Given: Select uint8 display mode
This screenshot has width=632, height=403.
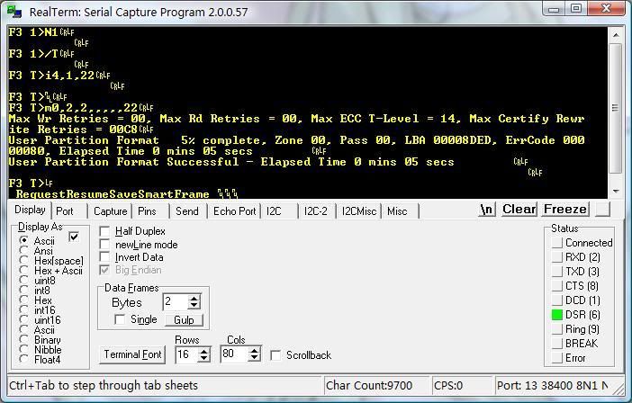Looking at the screenshot, I should 24,280.
